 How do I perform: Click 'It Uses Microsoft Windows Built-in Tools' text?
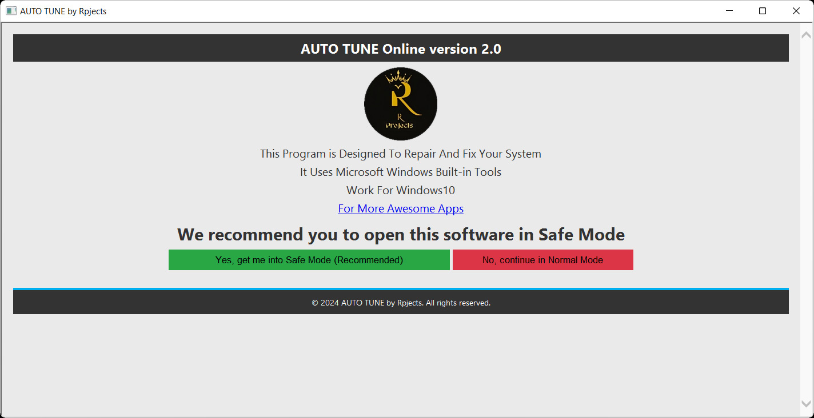tap(401, 172)
